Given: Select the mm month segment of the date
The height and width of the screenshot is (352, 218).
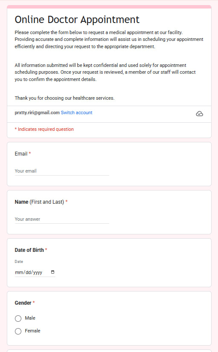Looking at the screenshot, I should coord(19,272).
